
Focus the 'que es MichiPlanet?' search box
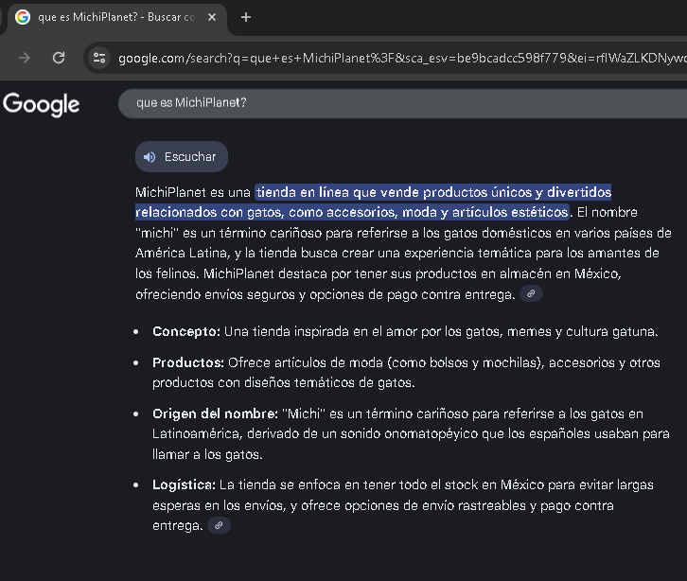pyautogui.click(x=379, y=102)
